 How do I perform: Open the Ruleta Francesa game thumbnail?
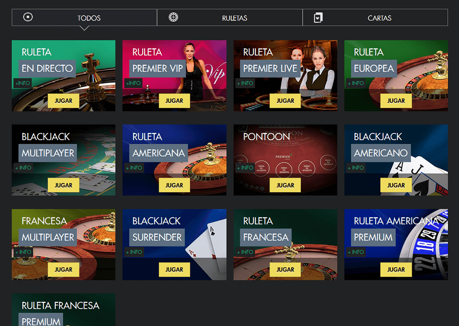point(285,244)
